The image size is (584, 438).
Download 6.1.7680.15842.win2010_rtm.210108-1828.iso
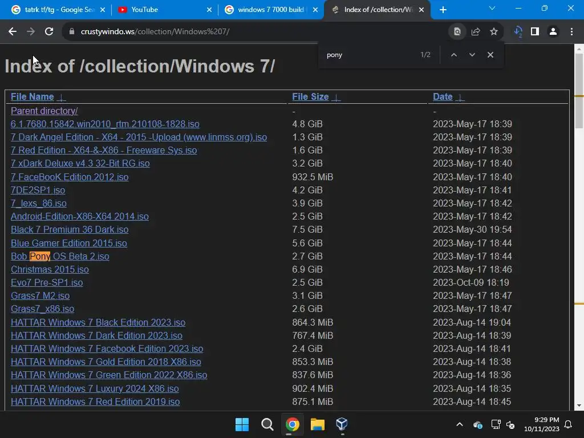(x=105, y=124)
